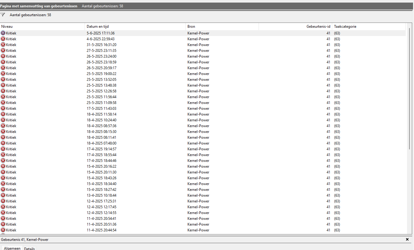This screenshot has width=414, height=250.
Task: Sort by the Bron column header
Action: pyautogui.click(x=222, y=27)
